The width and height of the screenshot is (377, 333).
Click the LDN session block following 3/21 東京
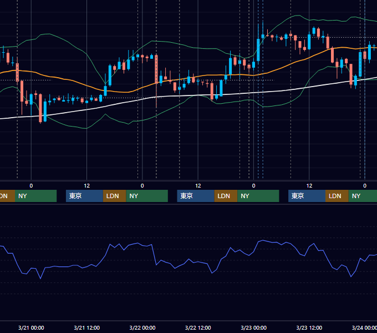(114, 196)
